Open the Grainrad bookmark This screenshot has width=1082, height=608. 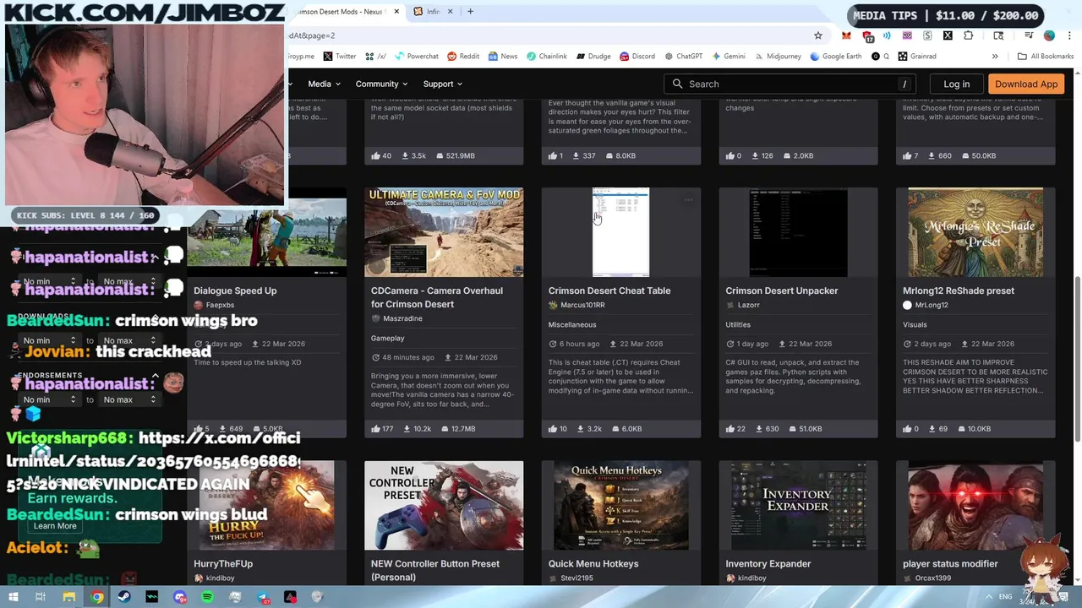pos(916,56)
